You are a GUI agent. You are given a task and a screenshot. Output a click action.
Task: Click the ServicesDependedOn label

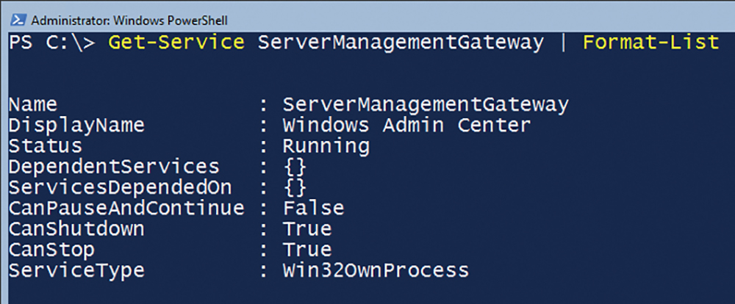point(120,188)
